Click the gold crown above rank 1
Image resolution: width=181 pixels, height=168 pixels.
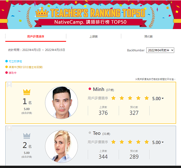coord(27,92)
